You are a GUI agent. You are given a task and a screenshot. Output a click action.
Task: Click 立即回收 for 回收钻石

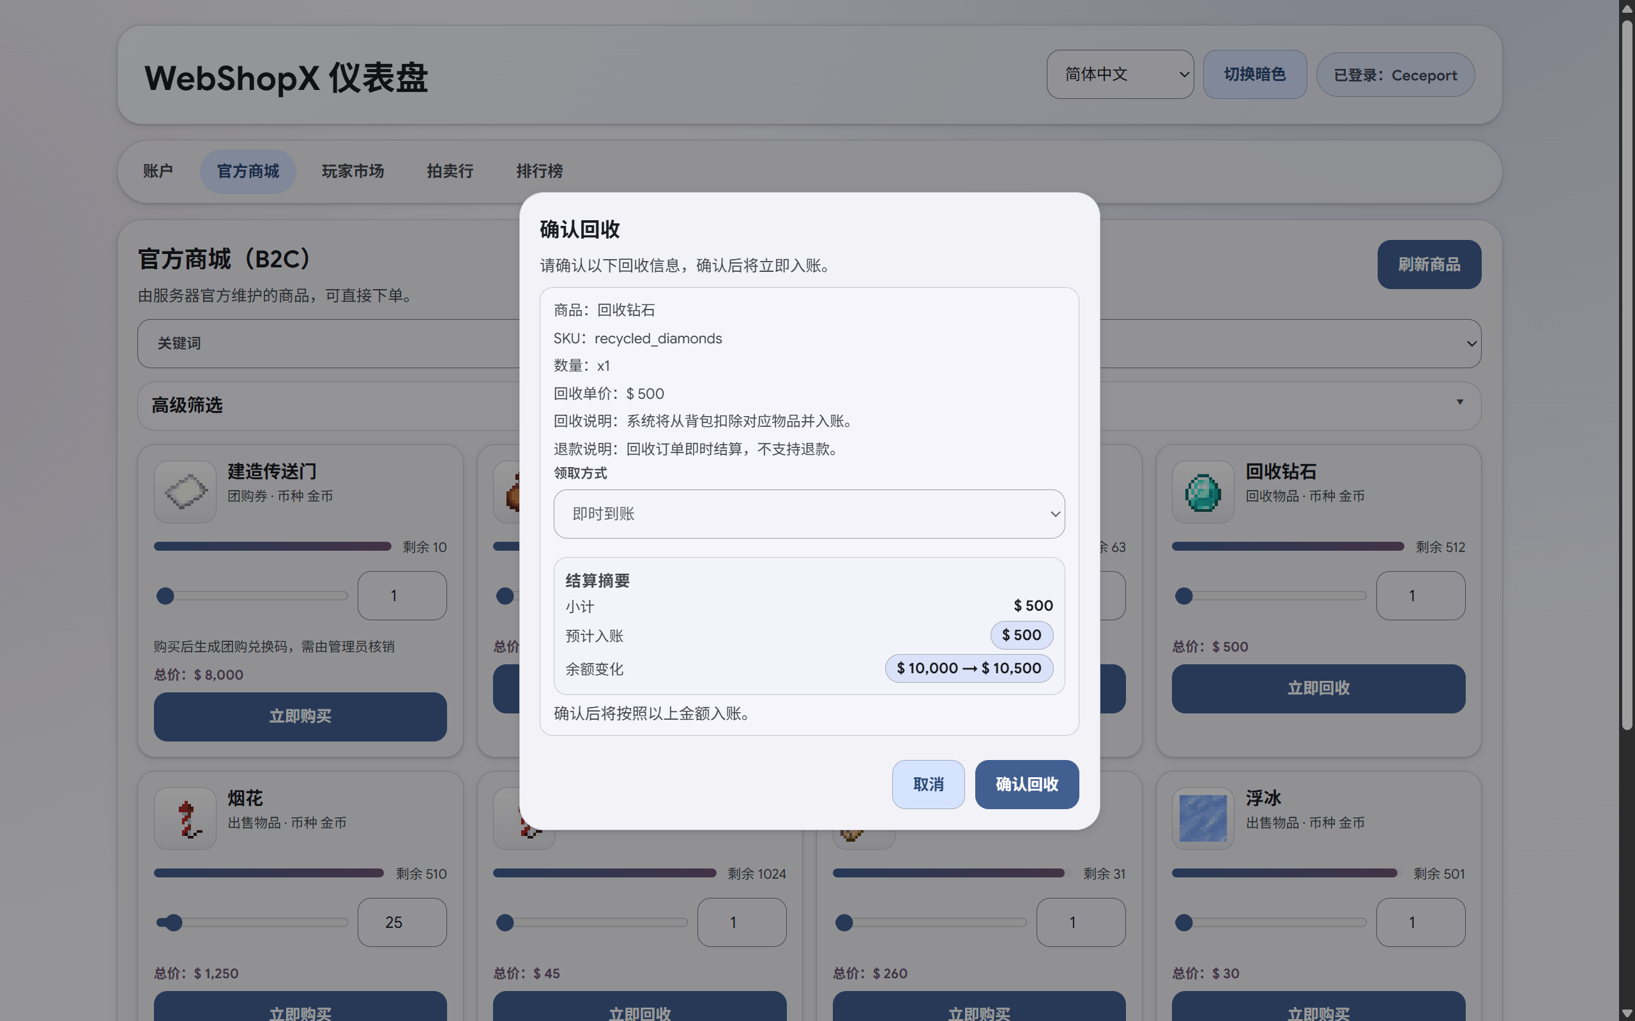[x=1318, y=688]
